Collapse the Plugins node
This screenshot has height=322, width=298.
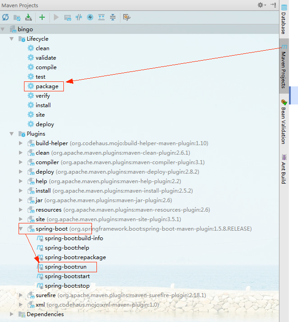click(12, 134)
